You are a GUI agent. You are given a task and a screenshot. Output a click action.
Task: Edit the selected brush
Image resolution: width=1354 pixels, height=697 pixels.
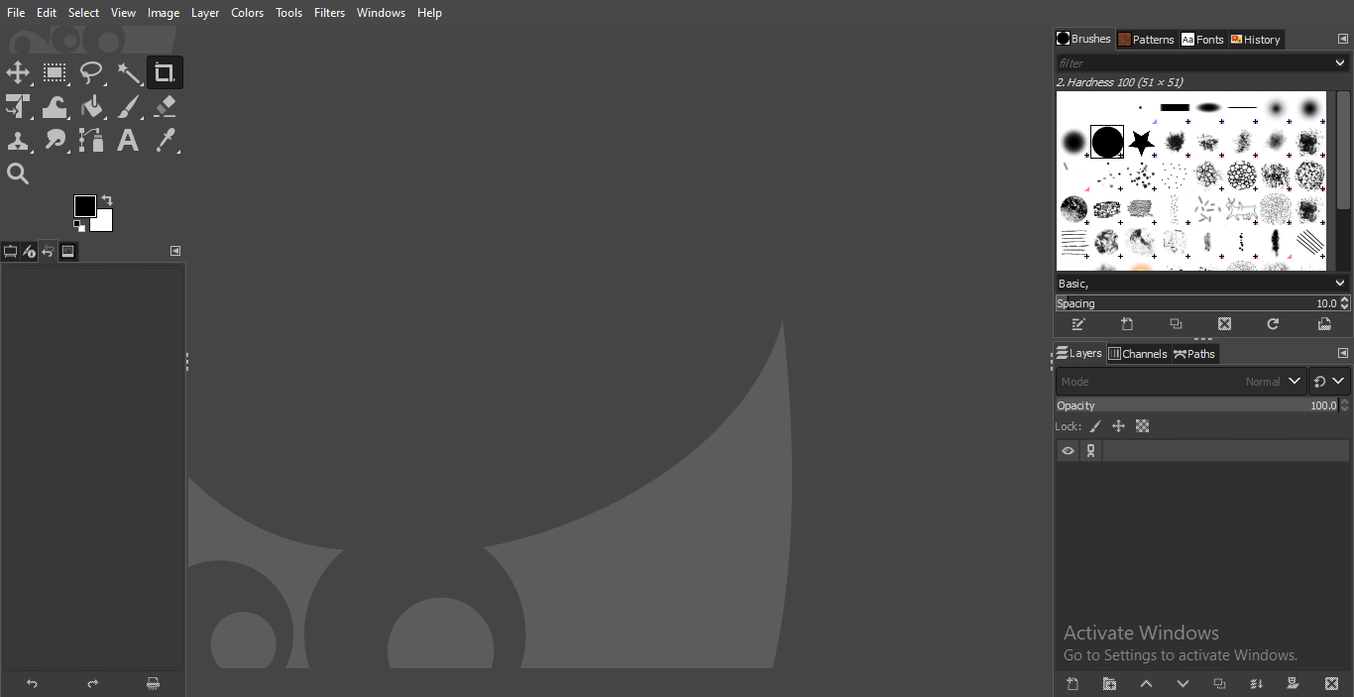click(x=1078, y=324)
